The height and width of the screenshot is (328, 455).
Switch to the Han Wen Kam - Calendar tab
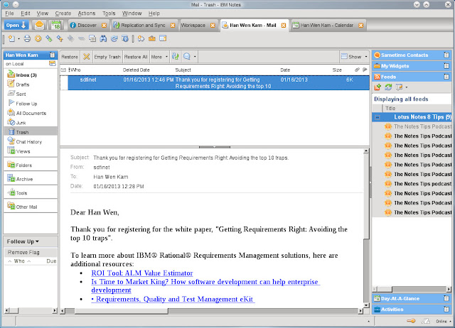point(327,26)
